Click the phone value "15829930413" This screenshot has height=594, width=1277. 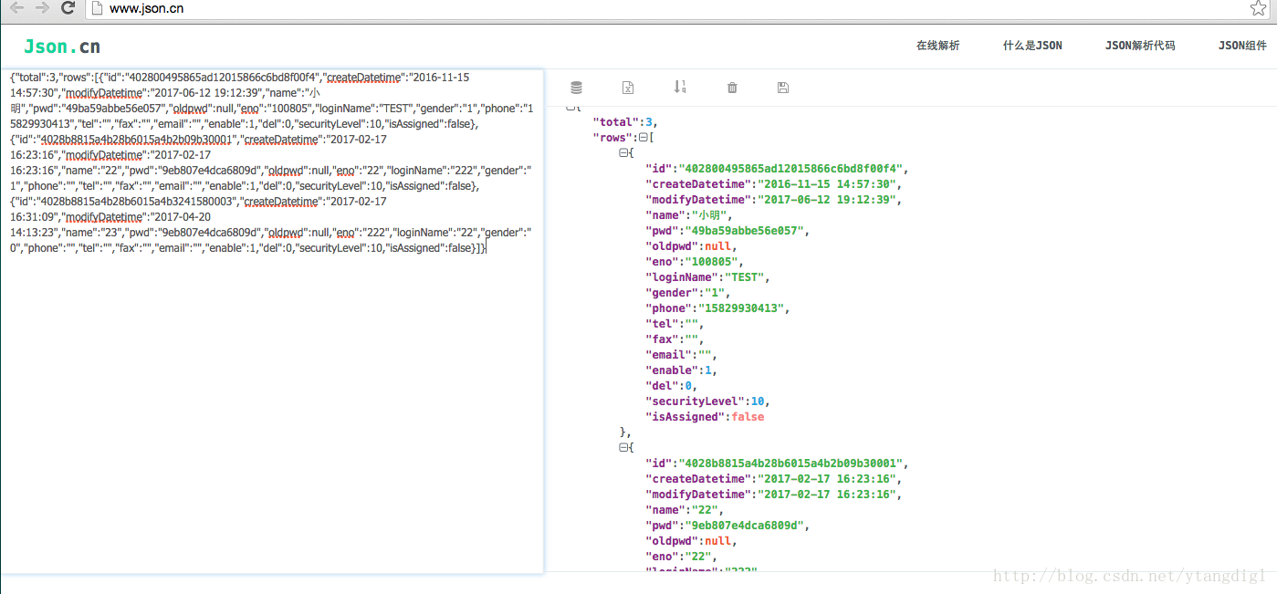click(740, 308)
